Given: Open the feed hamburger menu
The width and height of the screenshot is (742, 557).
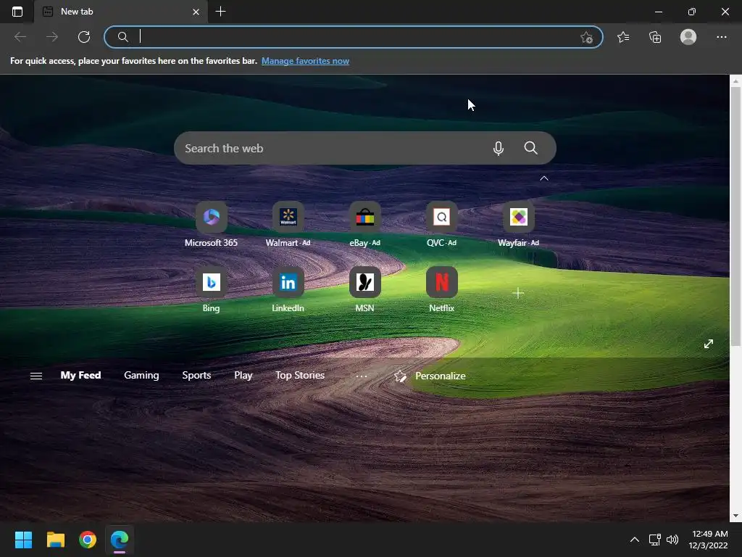Looking at the screenshot, I should (x=36, y=376).
